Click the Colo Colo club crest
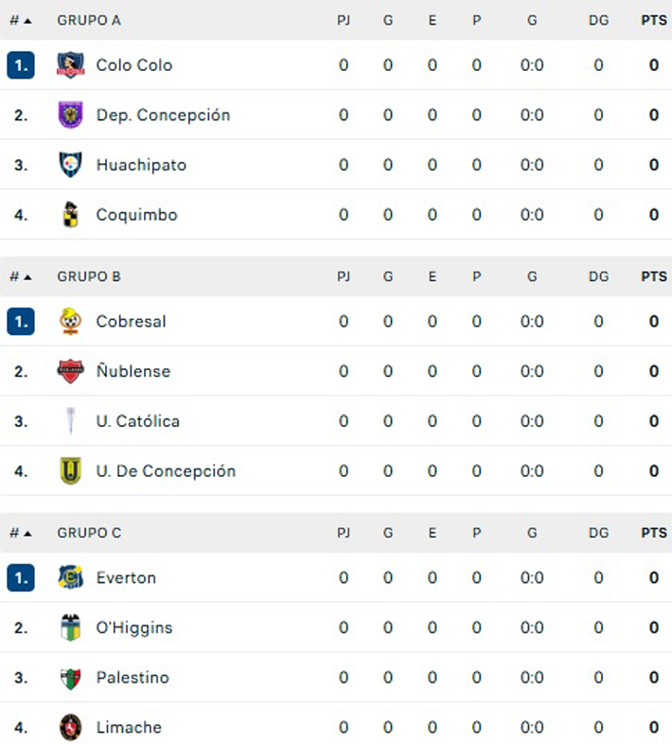 [70, 65]
